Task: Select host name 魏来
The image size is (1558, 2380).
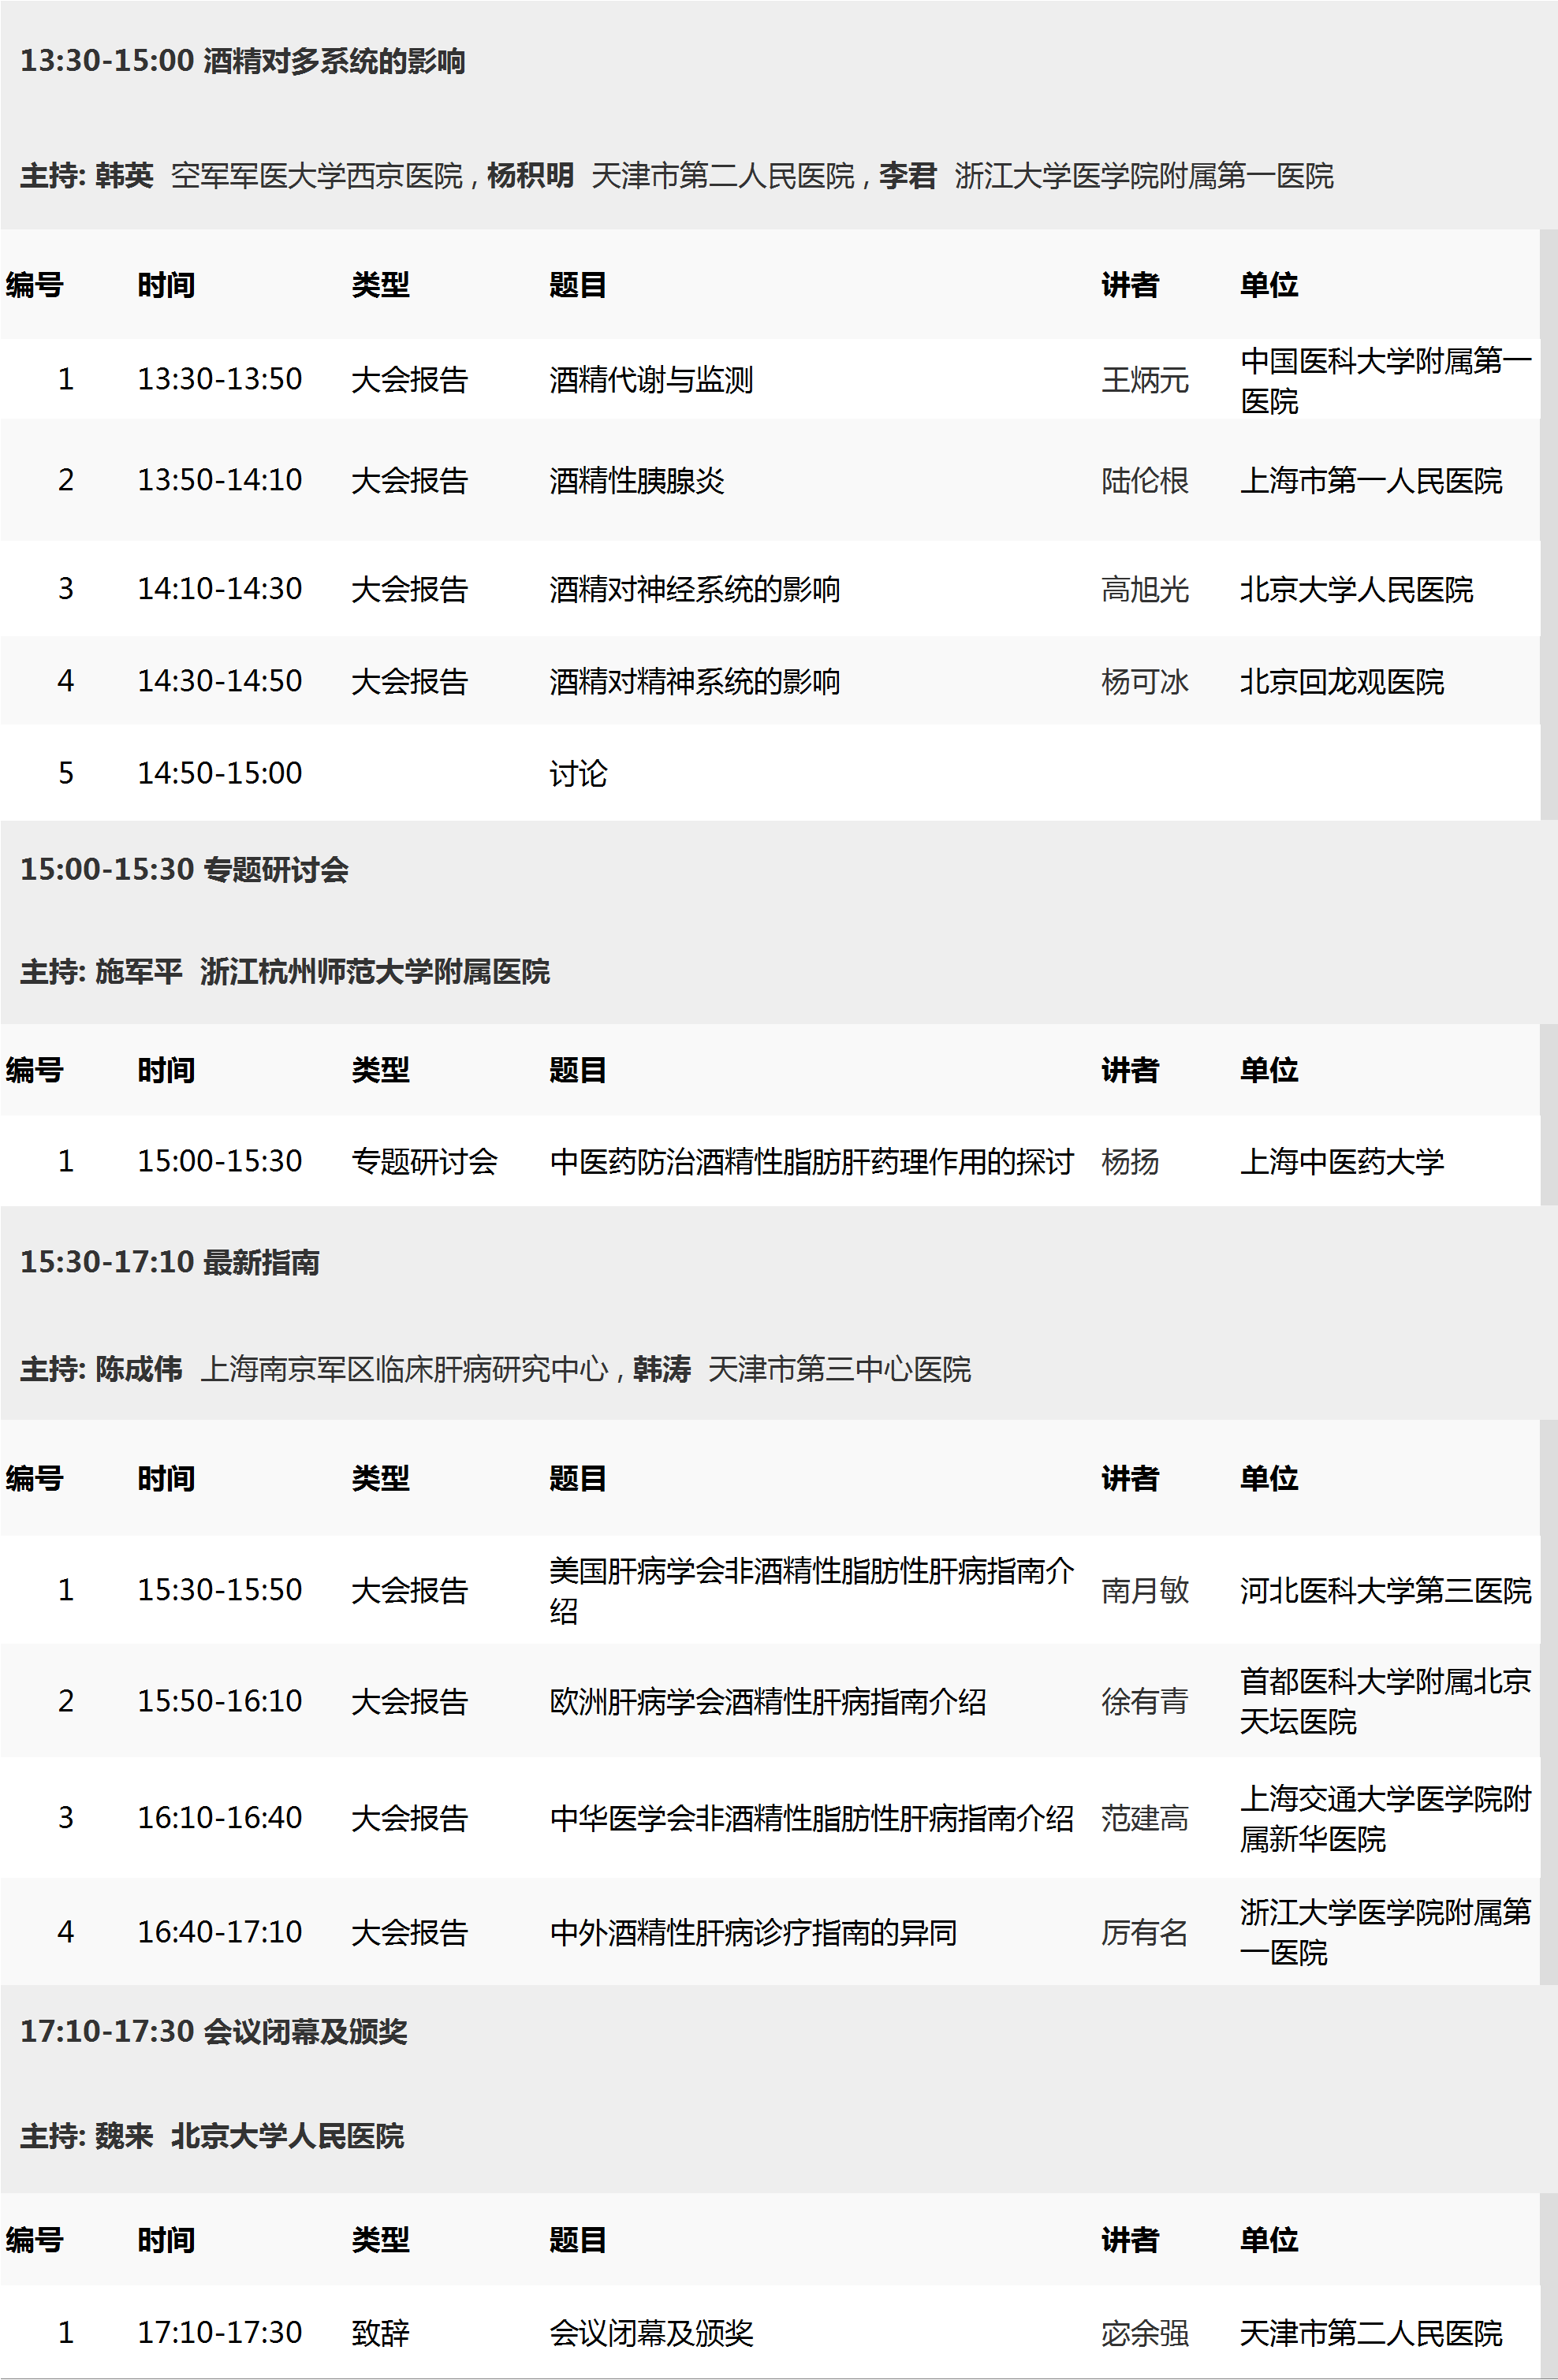Action: pyautogui.click(x=124, y=2136)
